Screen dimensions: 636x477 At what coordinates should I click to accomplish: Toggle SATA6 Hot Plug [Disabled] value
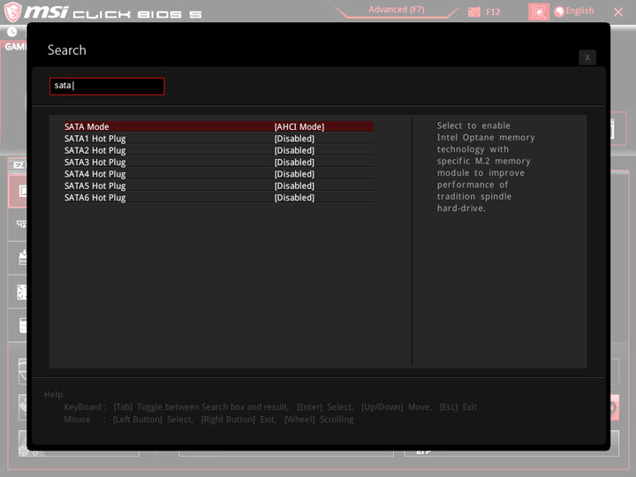pos(294,198)
